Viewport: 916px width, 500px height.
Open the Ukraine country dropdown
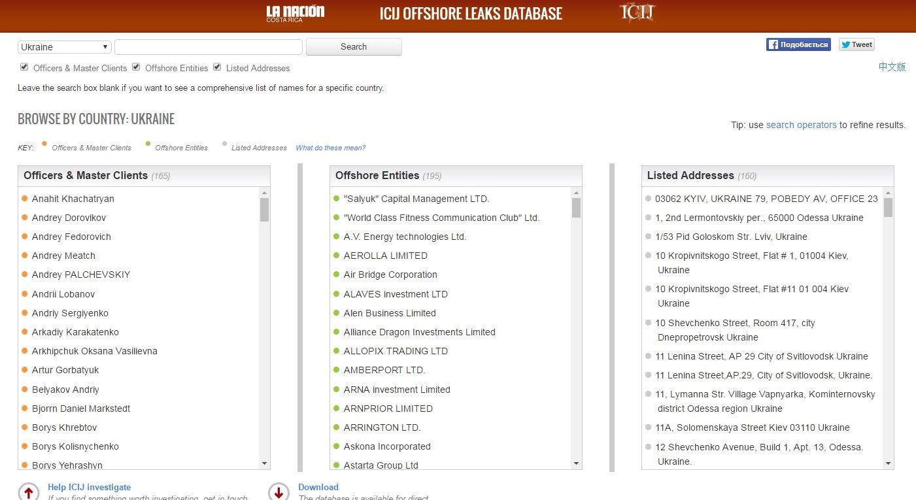(65, 47)
